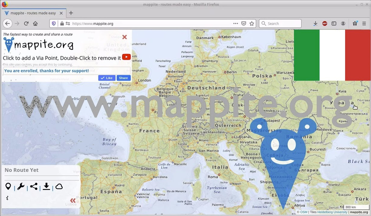Click the Facebook Share button
The width and height of the screenshot is (371, 216).
[x=123, y=78]
